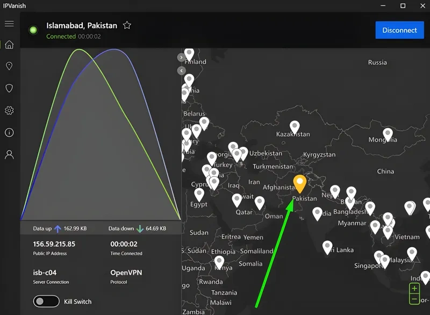Collapse panel with left chevron arrow
430x315 pixels.
tap(181, 71)
